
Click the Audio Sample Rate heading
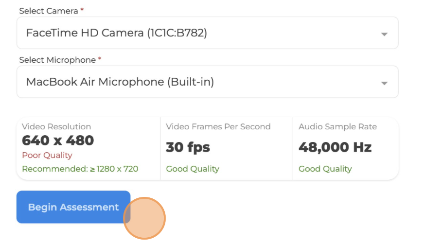pos(337,126)
